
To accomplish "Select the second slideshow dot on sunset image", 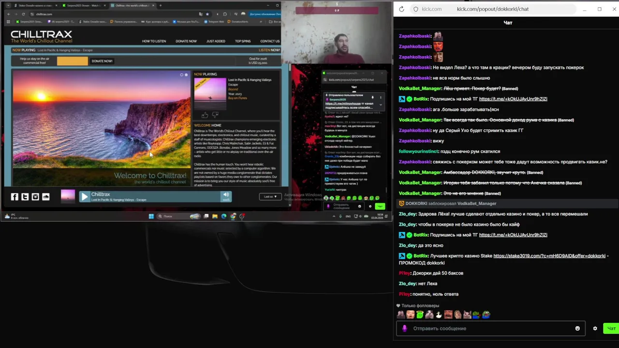I will click(186, 74).
